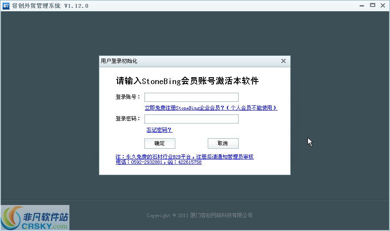Maximize the 容创外贸管理系统 window
390x231 pixels.
372,5
